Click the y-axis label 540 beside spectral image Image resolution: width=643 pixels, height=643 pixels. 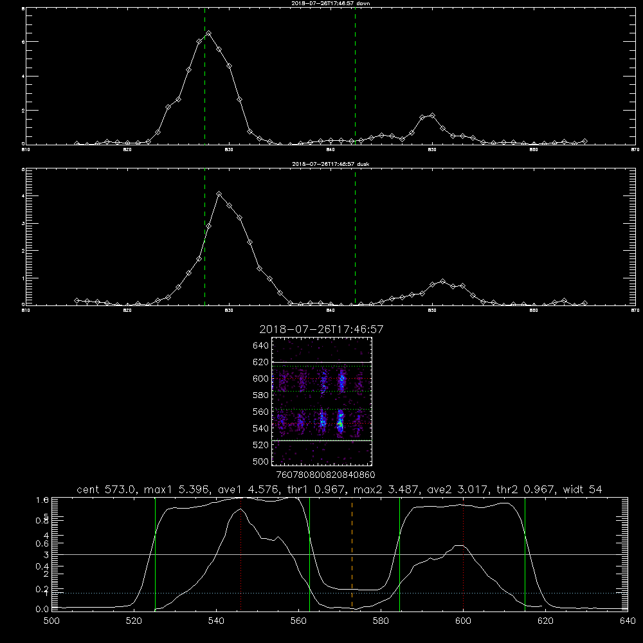point(261,428)
